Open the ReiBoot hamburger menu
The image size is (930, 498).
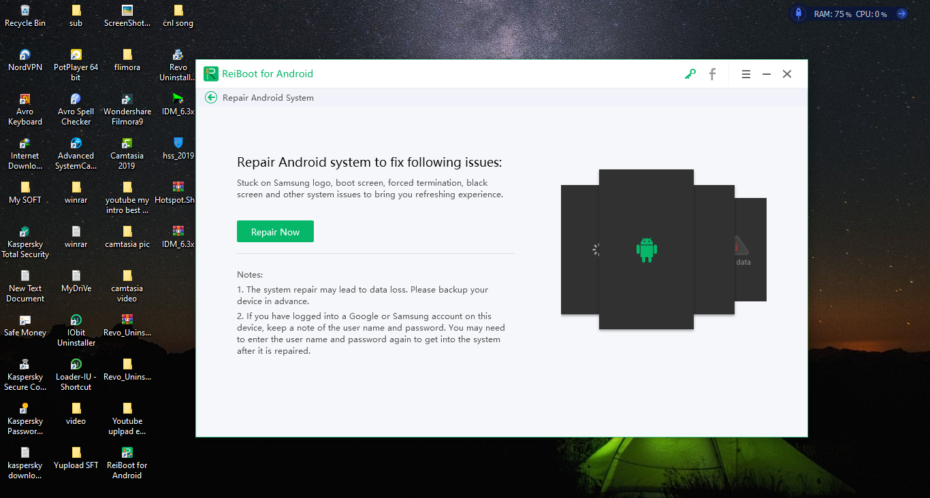click(746, 74)
